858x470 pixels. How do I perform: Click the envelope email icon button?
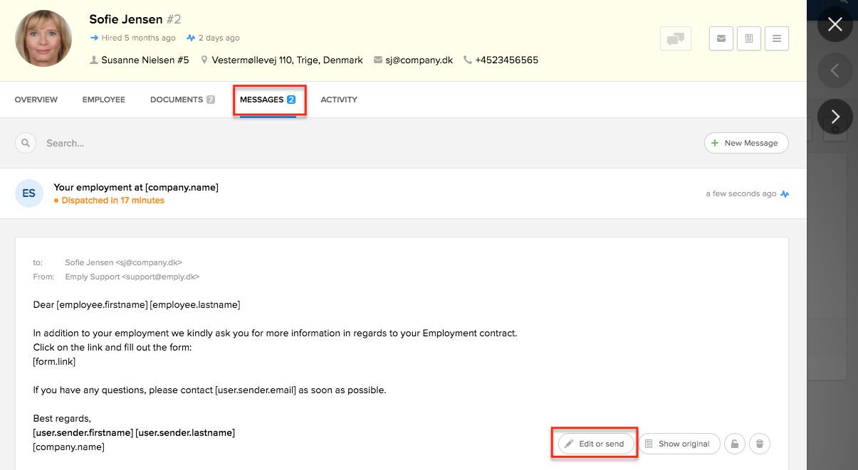click(721, 38)
